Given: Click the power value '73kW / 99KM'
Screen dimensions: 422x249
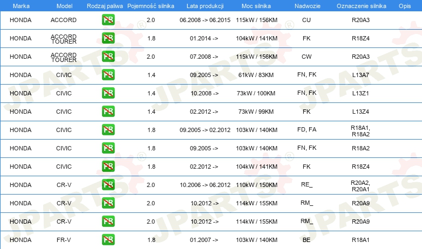Looking at the screenshot, I should coord(256,112).
